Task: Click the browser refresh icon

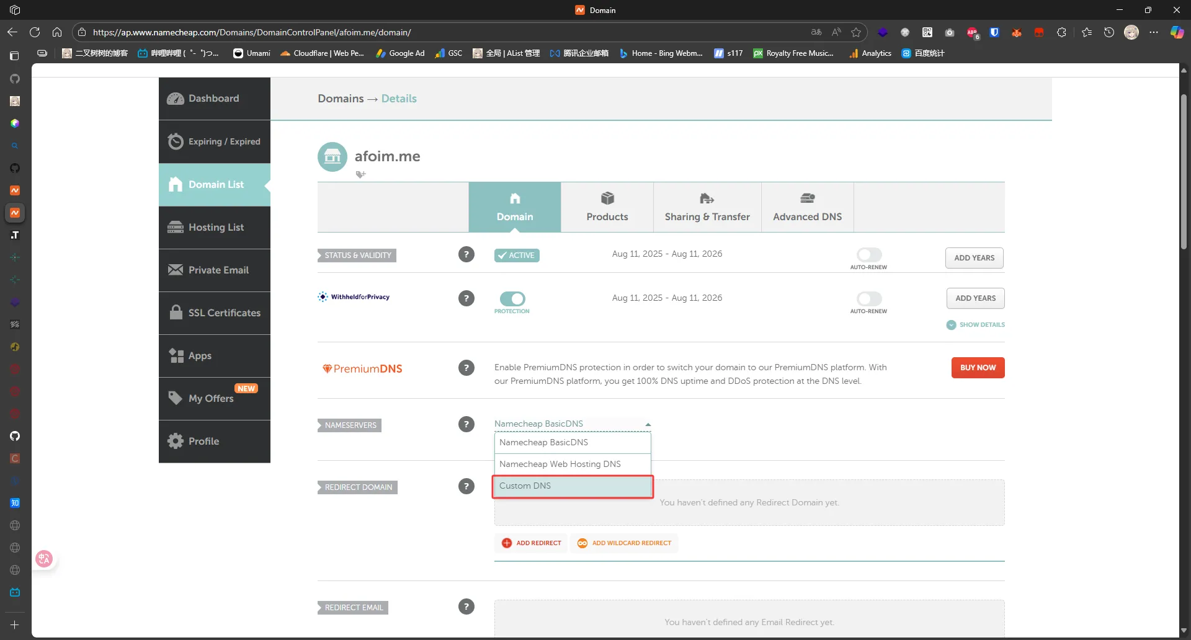Action: coord(35,32)
